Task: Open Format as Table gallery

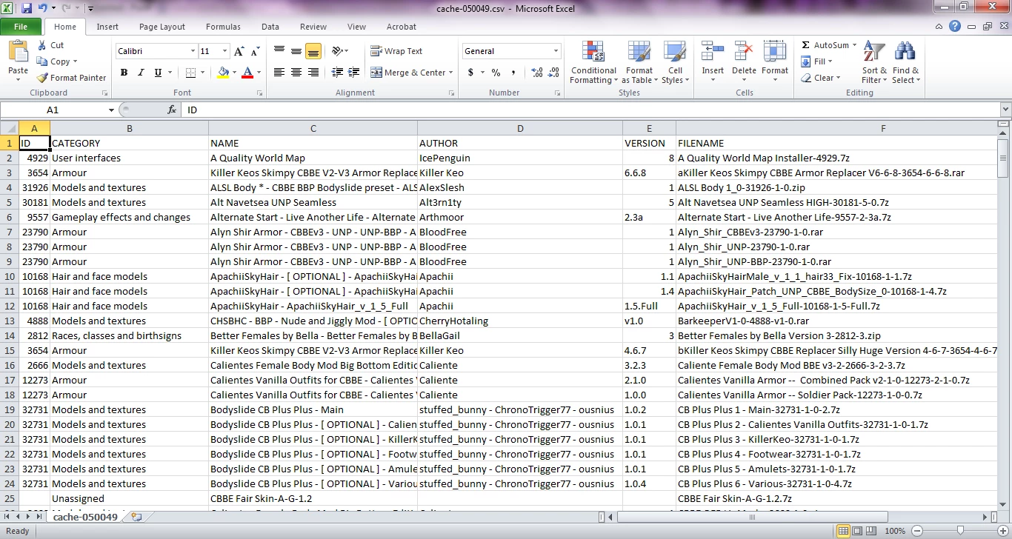Action: pyautogui.click(x=639, y=63)
